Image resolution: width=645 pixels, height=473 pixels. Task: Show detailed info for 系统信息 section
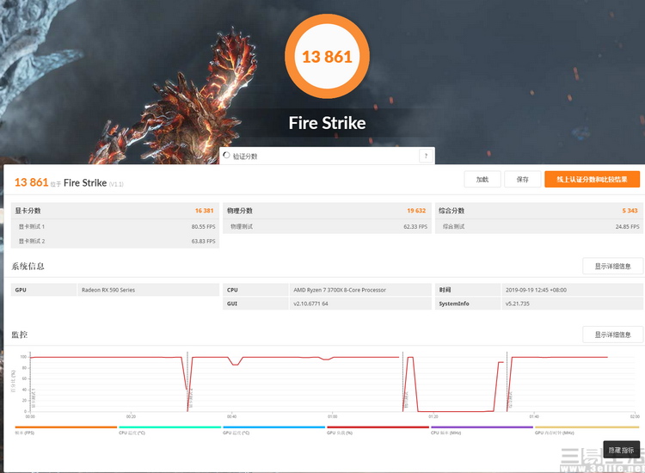point(612,266)
